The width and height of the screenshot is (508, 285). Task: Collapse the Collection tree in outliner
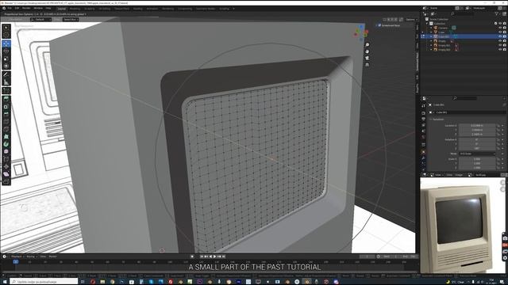427,24
